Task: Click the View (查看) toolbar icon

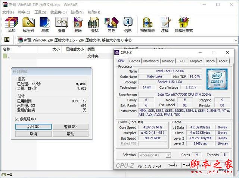Action: click(x=61, y=22)
